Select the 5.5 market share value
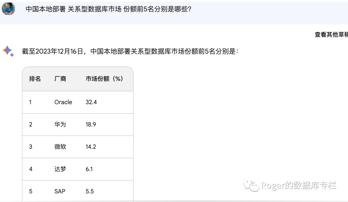348x202 pixels. pos(90,191)
